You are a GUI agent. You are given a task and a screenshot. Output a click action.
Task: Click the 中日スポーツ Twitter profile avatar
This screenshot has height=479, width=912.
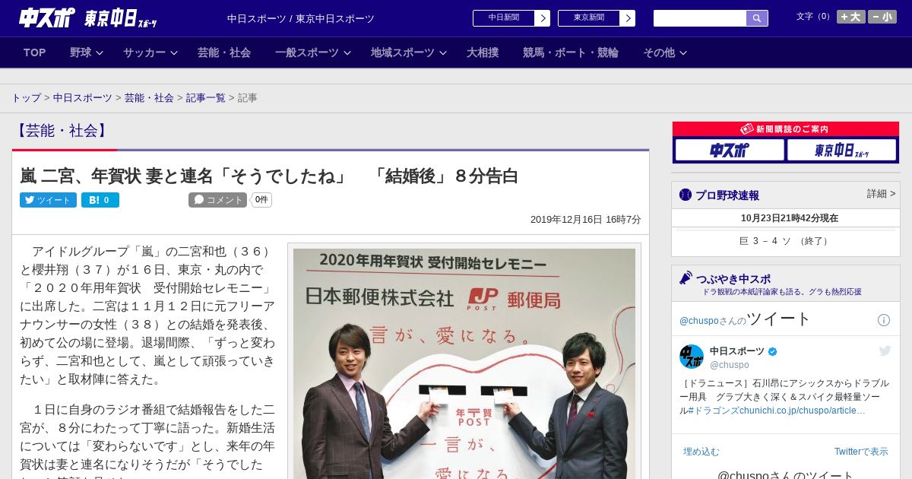tap(692, 357)
